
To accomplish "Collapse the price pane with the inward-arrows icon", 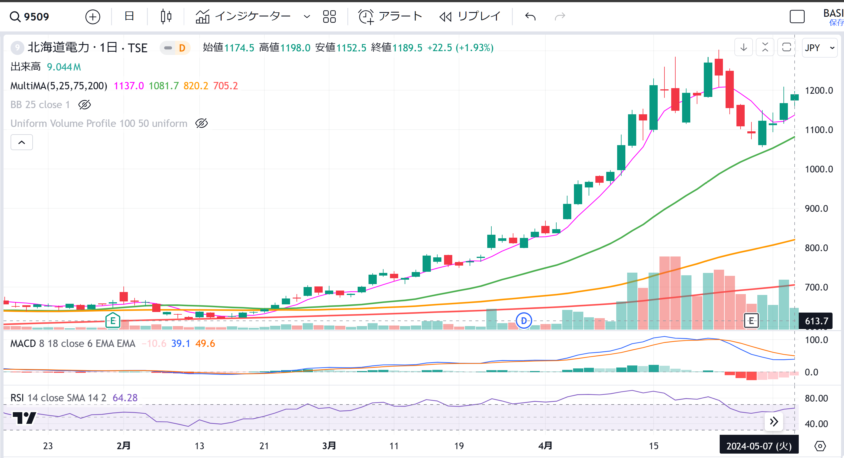I will [765, 48].
